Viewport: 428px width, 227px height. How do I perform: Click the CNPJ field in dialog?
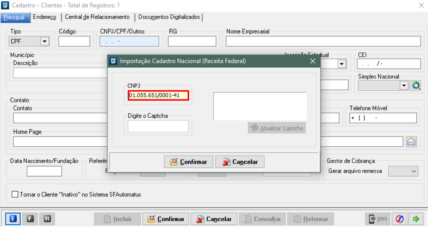coord(158,95)
